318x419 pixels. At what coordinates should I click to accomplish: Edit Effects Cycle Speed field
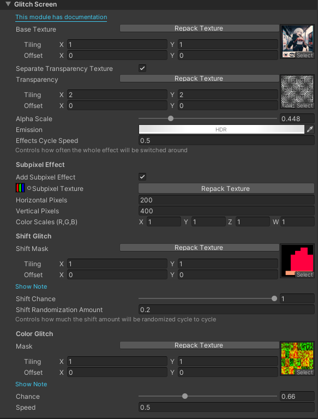click(x=226, y=141)
